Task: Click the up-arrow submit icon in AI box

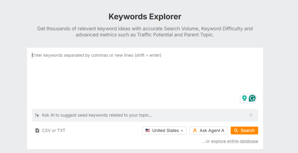Action: pos(251,115)
